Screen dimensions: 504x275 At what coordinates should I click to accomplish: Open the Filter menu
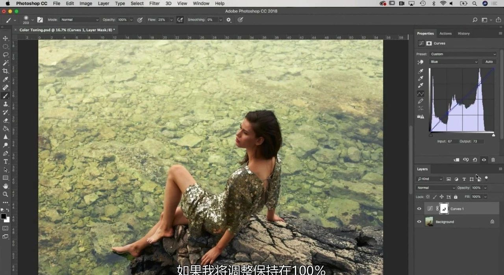(x=154, y=4)
